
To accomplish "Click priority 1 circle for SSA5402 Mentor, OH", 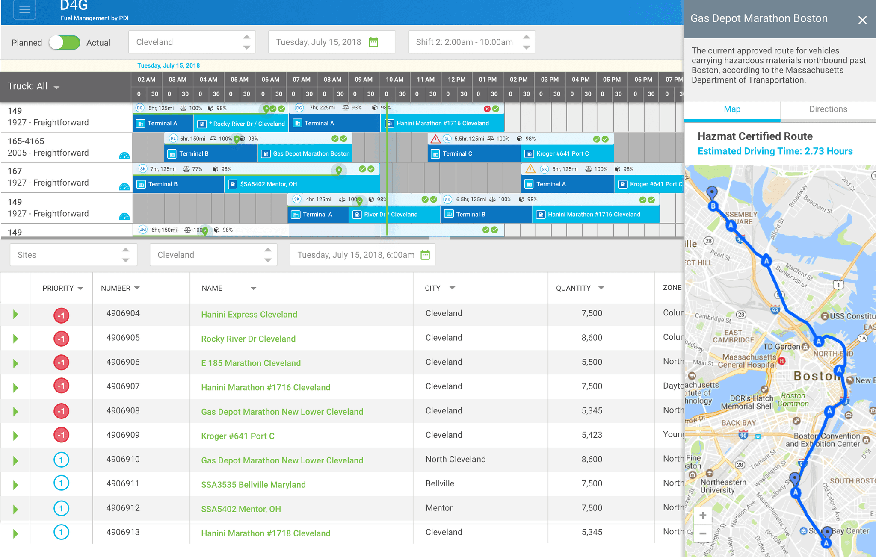I will (62, 508).
